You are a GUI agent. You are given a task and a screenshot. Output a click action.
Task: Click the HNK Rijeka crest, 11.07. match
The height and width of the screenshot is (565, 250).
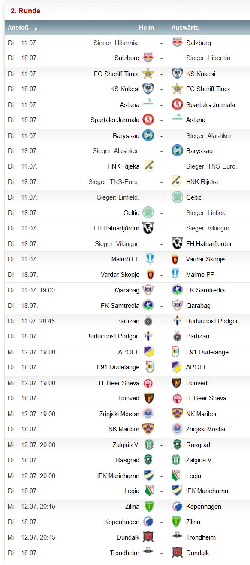click(148, 166)
